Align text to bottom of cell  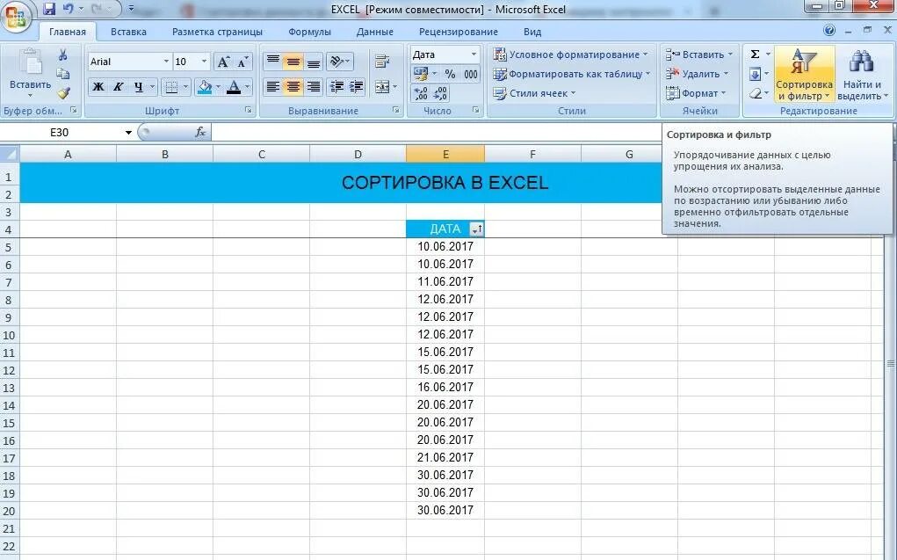point(313,62)
